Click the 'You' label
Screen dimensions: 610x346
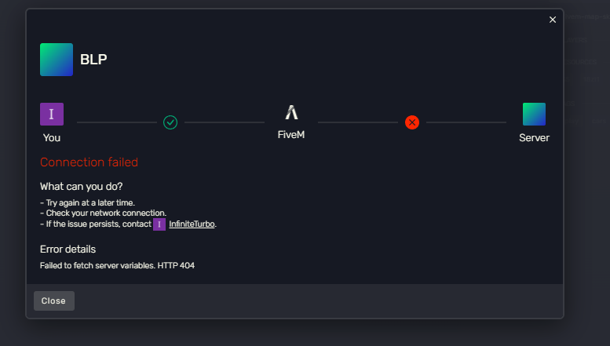(52, 138)
